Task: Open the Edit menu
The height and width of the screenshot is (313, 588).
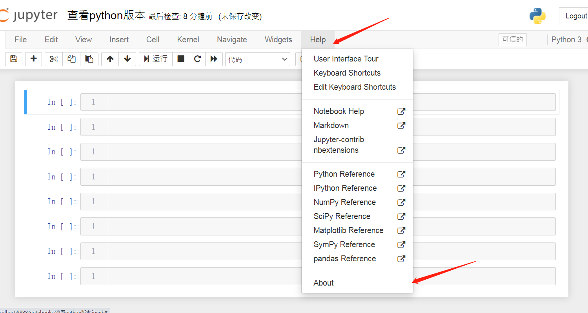Action: click(51, 40)
